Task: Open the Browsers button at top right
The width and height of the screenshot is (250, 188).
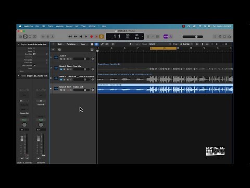Action: pyautogui.click(x=229, y=37)
